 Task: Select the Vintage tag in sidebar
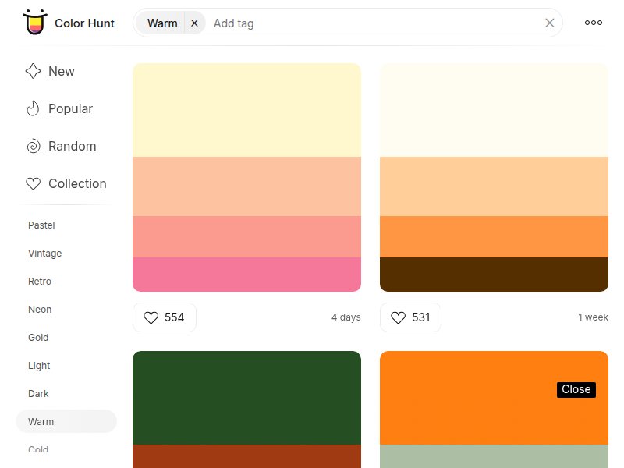44,253
